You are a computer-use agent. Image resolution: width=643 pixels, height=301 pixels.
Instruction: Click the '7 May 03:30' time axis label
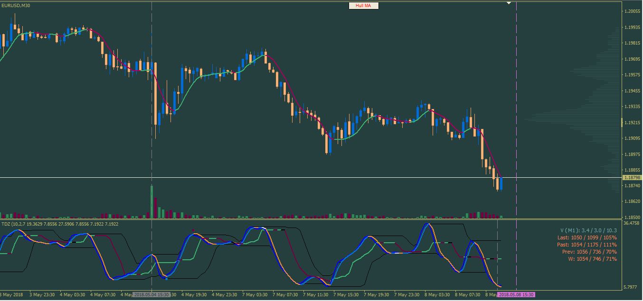point(255,295)
